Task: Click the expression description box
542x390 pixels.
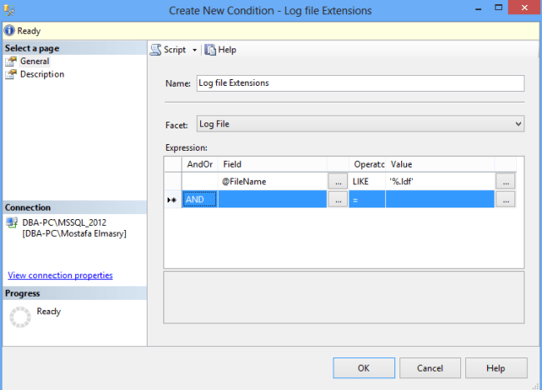Action: (344, 297)
